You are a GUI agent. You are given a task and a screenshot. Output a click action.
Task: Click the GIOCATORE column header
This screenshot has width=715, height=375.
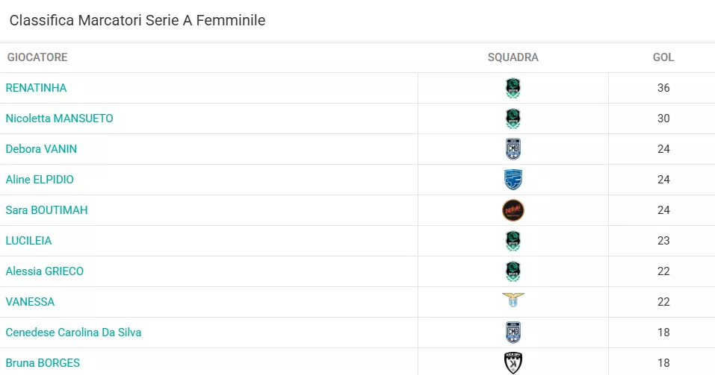pos(37,57)
